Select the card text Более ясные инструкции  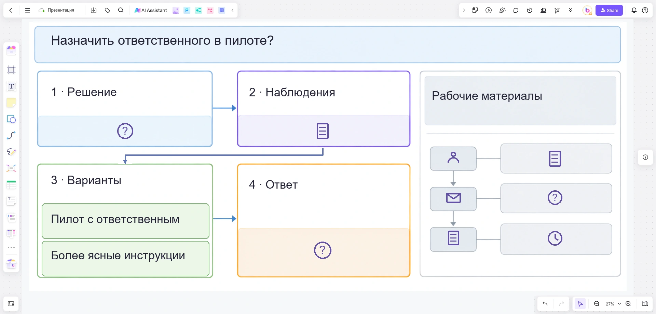pyautogui.click(x=118, y=256)
